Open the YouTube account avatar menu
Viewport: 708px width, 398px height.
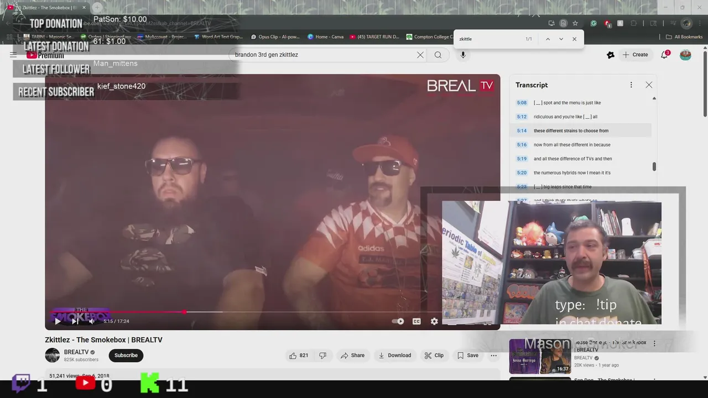point(685,55)
